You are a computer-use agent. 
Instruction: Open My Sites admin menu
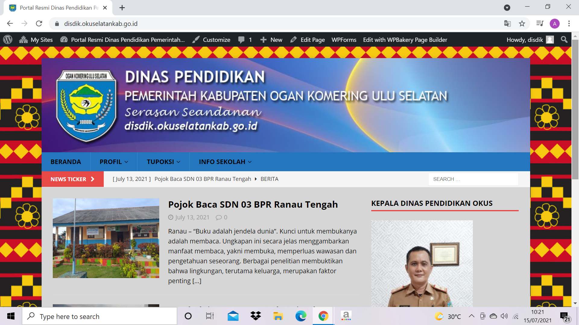tap(36, 40)
